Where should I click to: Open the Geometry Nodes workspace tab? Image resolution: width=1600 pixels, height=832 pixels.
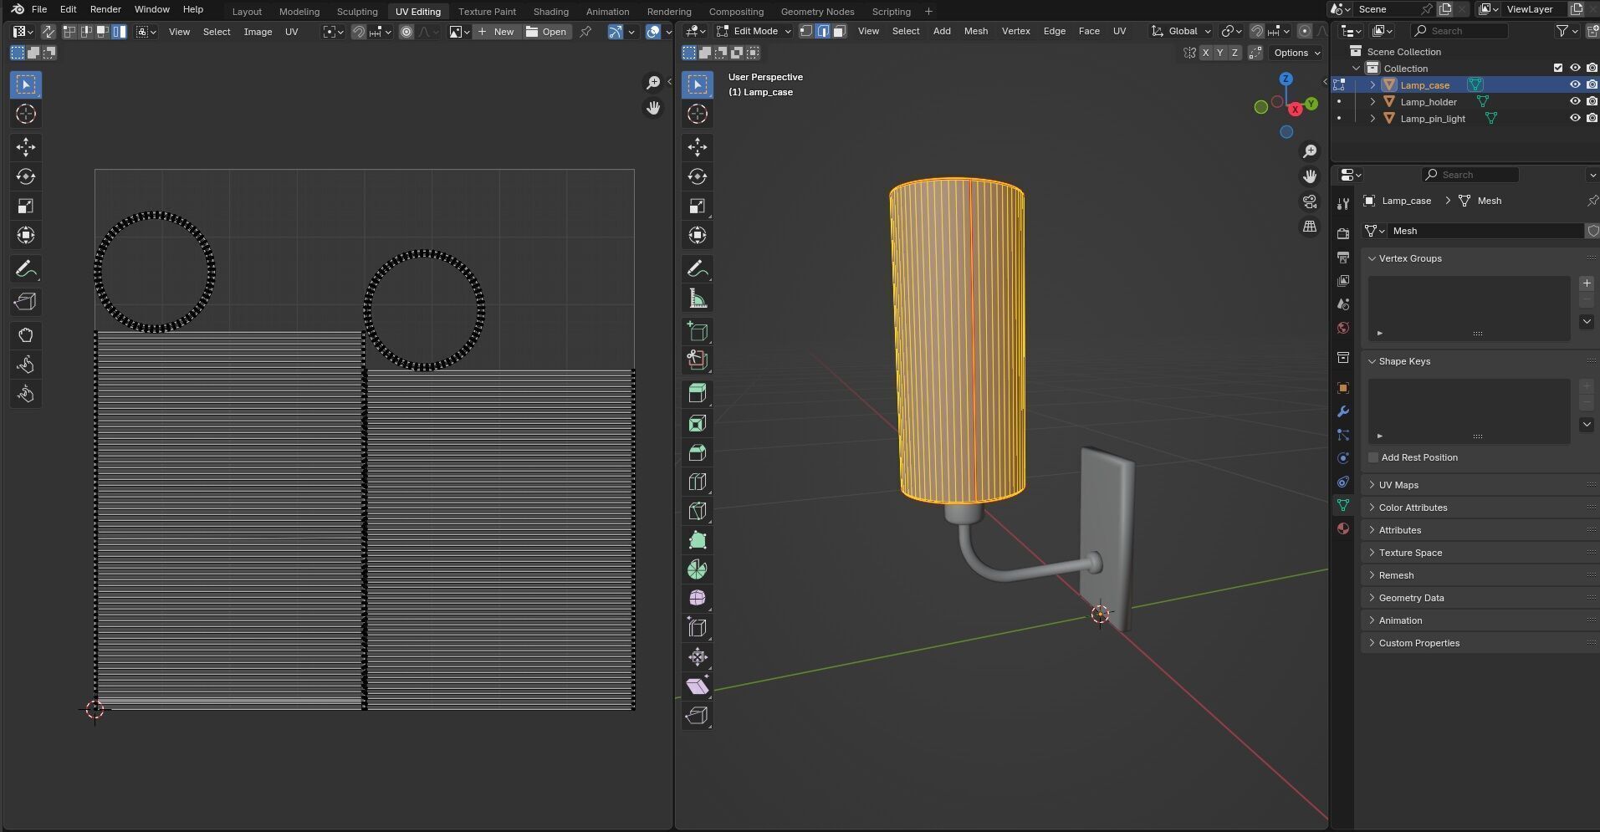(817, 12)
